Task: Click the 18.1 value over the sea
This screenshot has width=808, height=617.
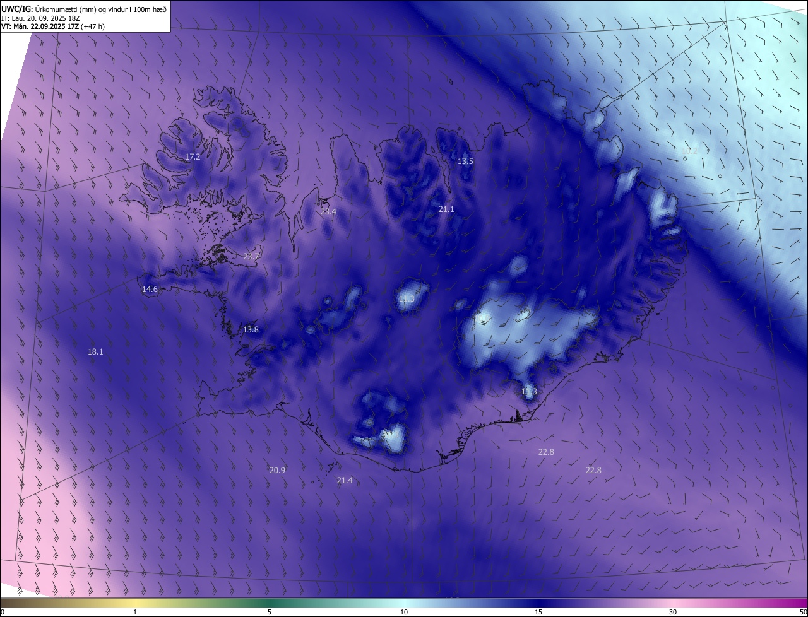Action: [x=95, y=351]
